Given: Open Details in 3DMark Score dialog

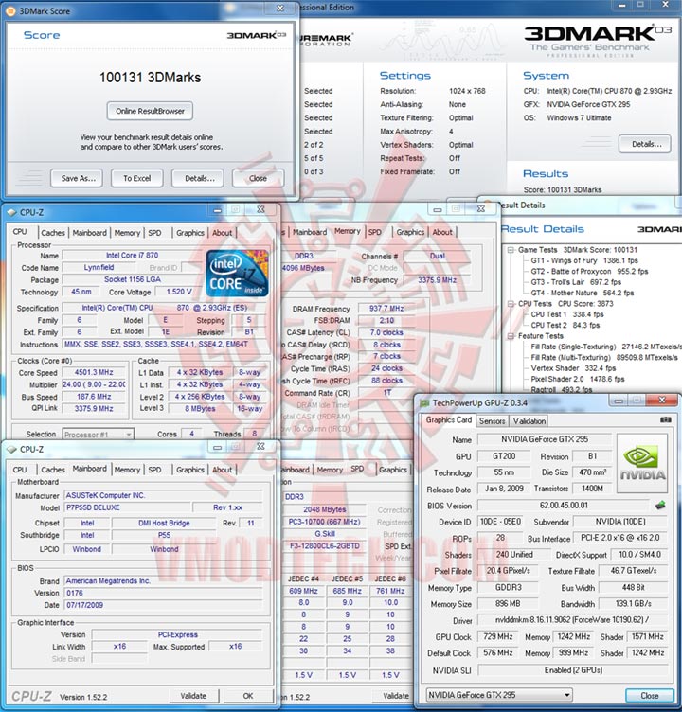Looking at the screenshot, I should click(198, 178).
